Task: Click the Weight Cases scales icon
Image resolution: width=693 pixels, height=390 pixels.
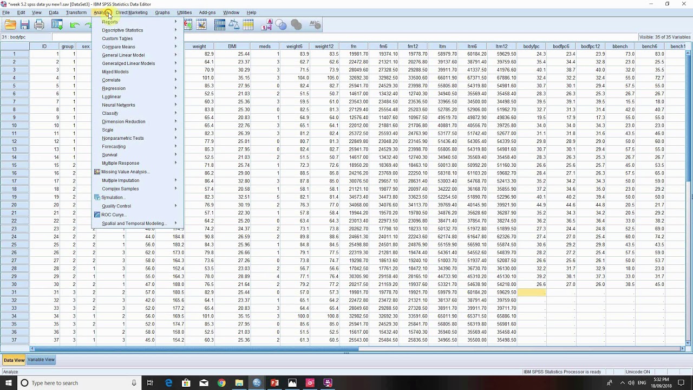Action: point(234,24)
